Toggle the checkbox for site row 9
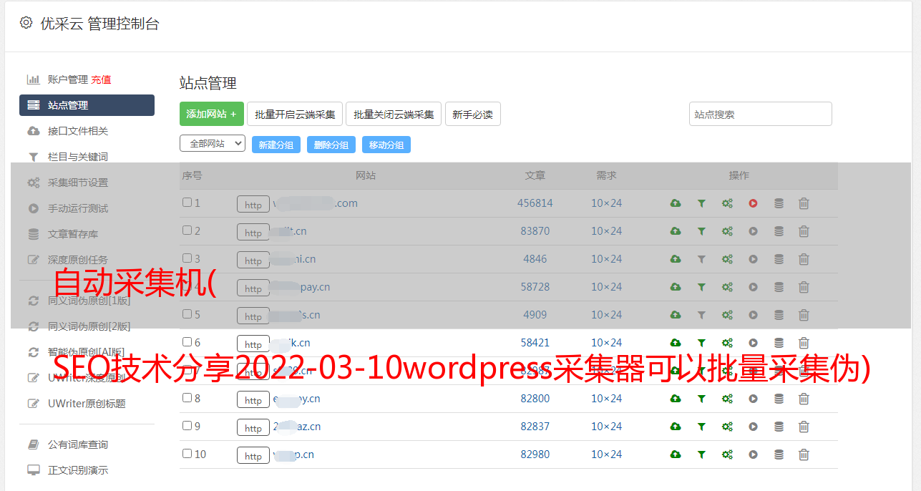This screenshot has height=491, width=921. coord(187,426)
